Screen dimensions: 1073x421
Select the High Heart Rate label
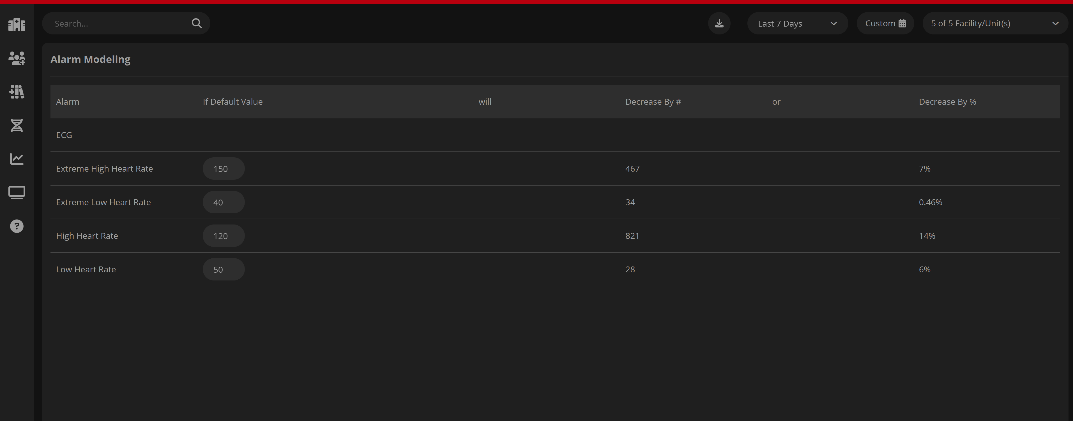pyautogui.click(x=87, y=236)
